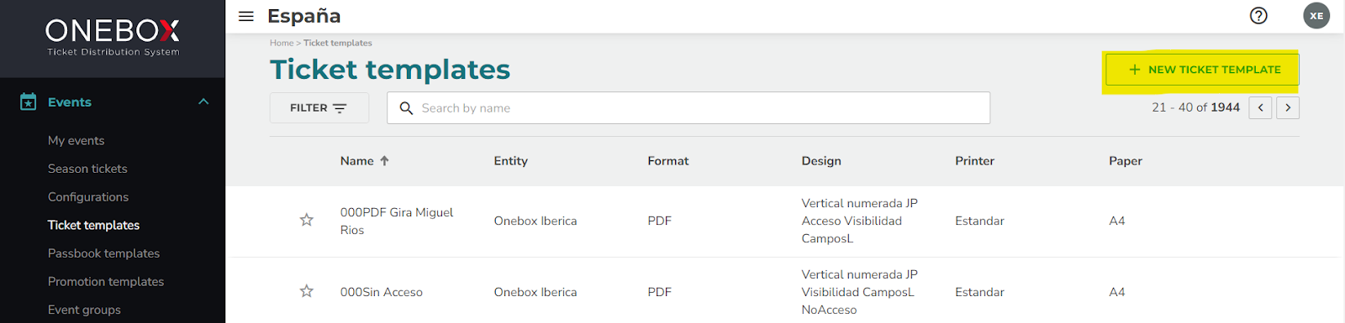1345x323 pixels.
Task: Click the help question mark icon
Action: (x=1258, y=16)
